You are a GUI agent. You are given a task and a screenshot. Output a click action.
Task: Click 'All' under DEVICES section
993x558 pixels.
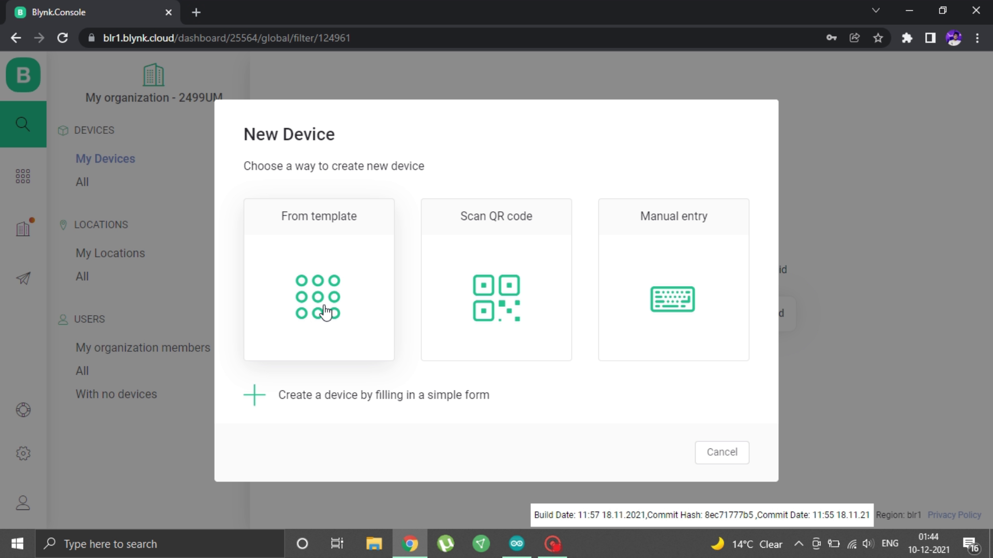pyautogui.click(x=82, y=181)
